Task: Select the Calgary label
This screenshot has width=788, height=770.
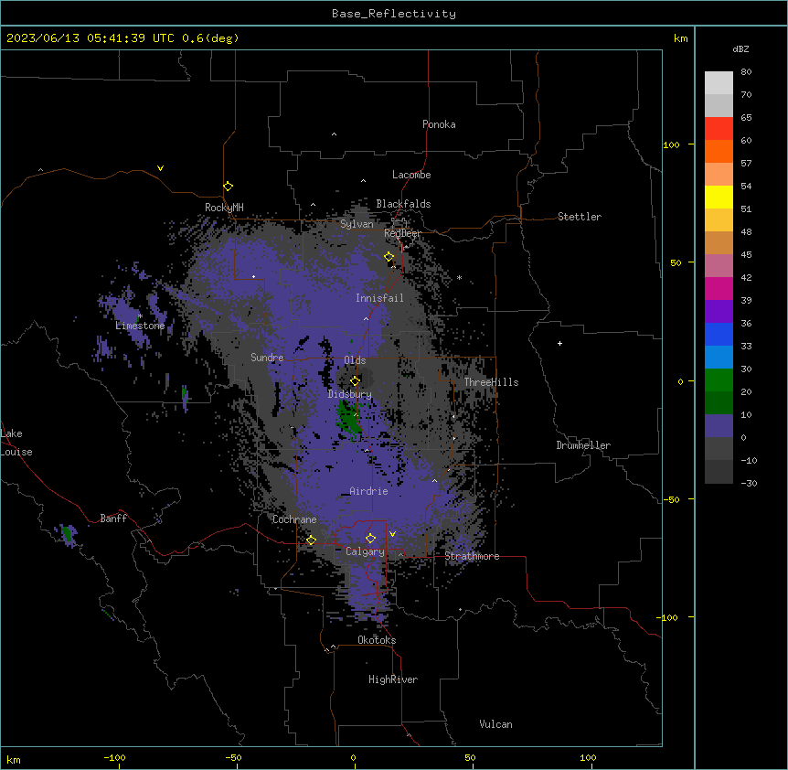Action: [365, 551]
